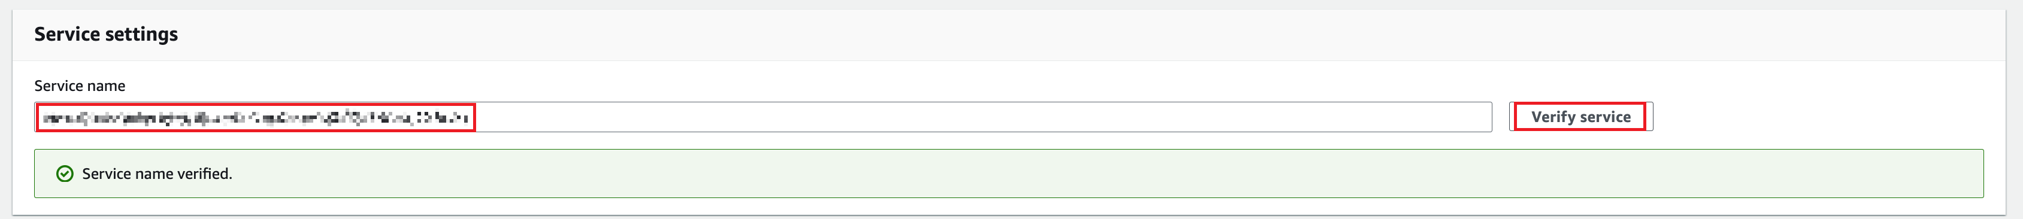The image size is (2023, 219).
Task: Click the blurred service name value text
Action: coord(256,118)
